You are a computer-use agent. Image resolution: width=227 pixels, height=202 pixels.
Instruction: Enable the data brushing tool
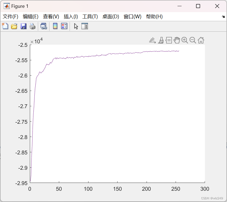click(x=161, y=40)
